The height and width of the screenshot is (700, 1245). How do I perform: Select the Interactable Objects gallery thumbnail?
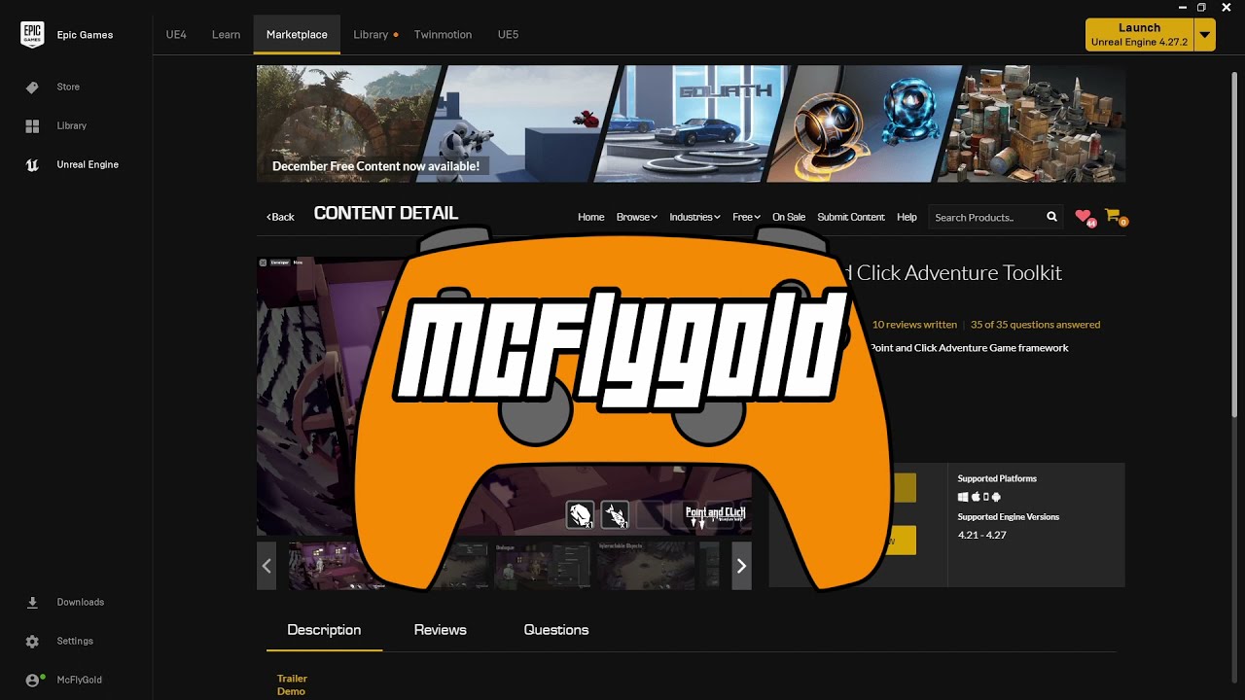click(x=648, y=566)
